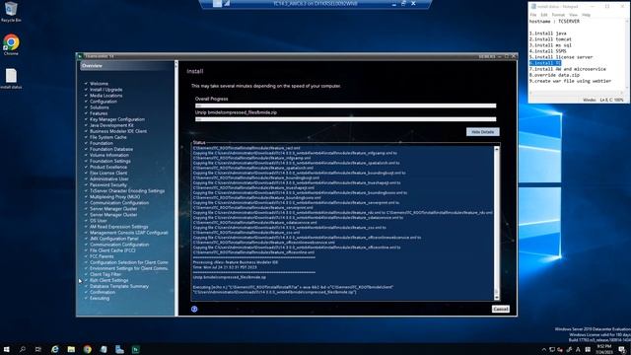The width and height of the screenshot is (631, 355).
Task: Select the Solutions step
Action: tap(99, 107)
